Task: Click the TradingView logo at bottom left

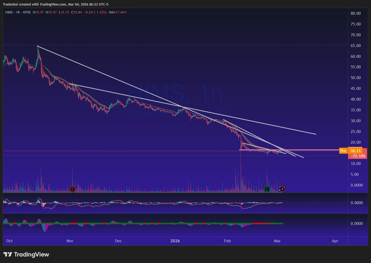Action: point(26,255)
